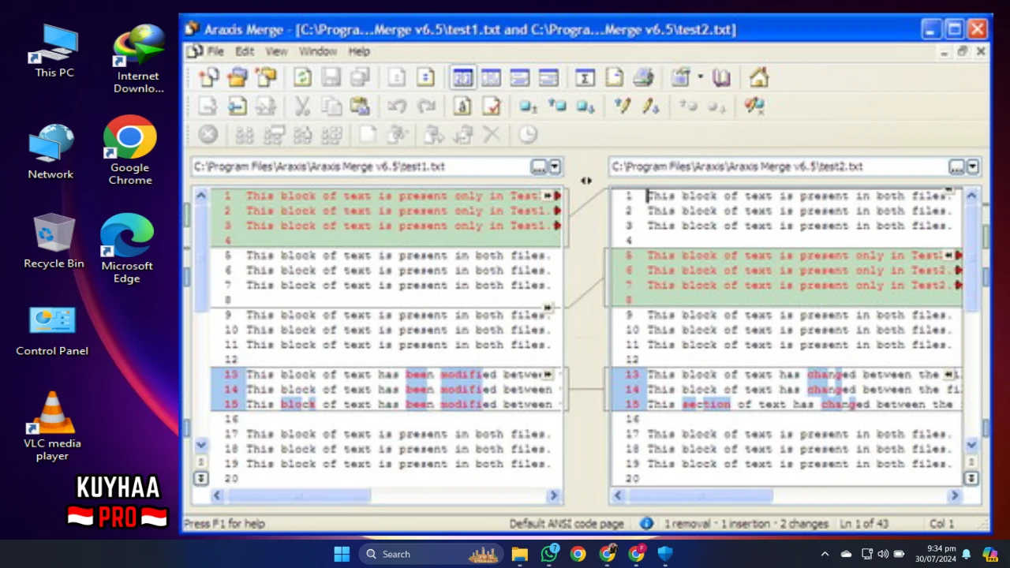Image resolution: width=1010 pixels, height=568 pixels.
Task: Click the pencil previous edit icon
Action: point(622,106)
